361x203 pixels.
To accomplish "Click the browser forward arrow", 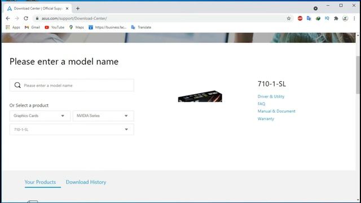I will 17,19.
